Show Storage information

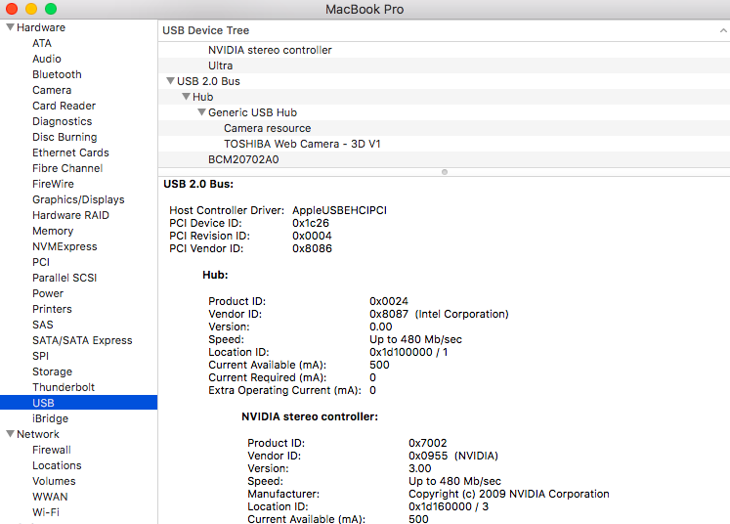tap(52, 371)
